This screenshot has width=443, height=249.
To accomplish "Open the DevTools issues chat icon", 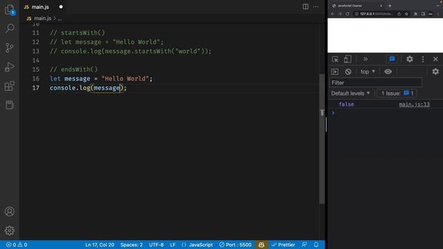I will coord(392,59).
